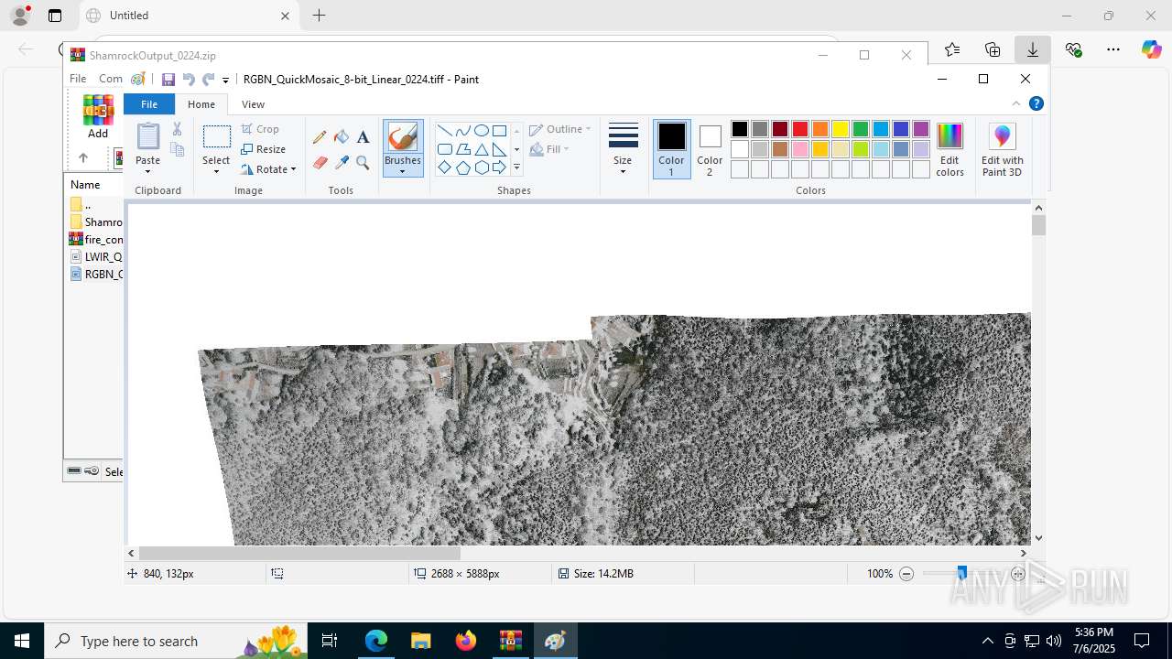This screenshot has height=659, width=1172.
Task: Expand the Select dropdown arrow
Action: coord(216,171)
